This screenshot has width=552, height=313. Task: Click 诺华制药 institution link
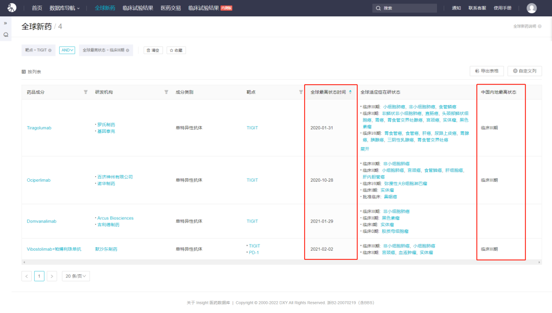coord(106,184)
